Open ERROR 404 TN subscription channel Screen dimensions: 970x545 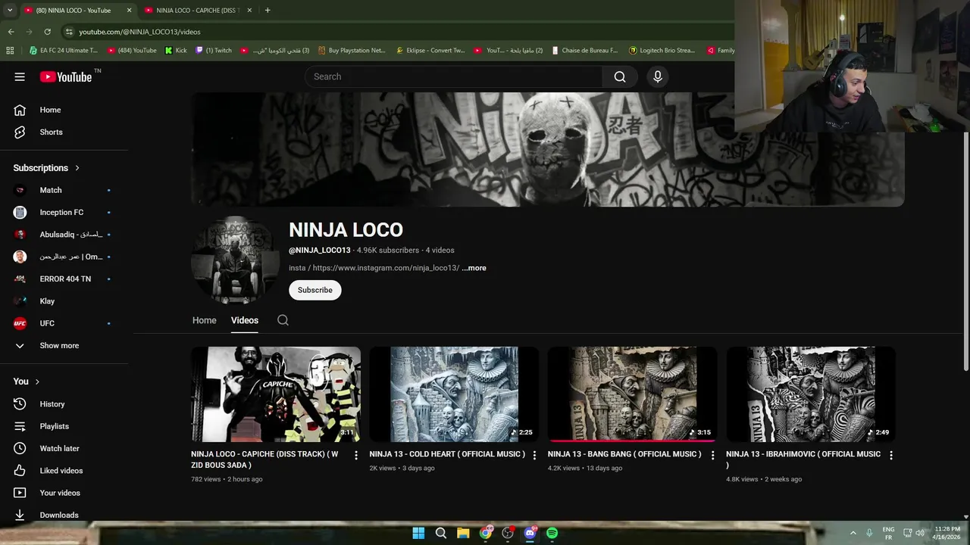tap(67, 279)
